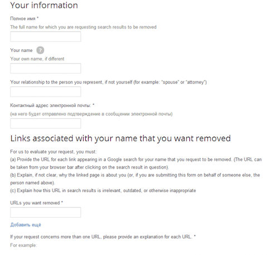
Task: Click the contact email address input box
Action: click(46, 123)
